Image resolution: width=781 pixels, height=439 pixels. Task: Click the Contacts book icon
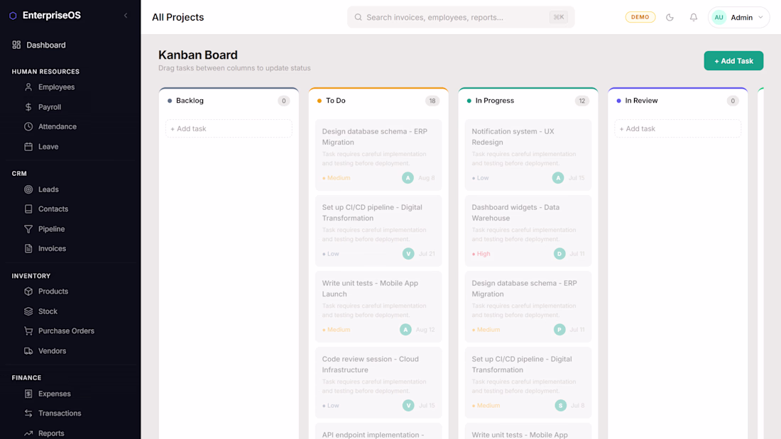pos(28,209)
